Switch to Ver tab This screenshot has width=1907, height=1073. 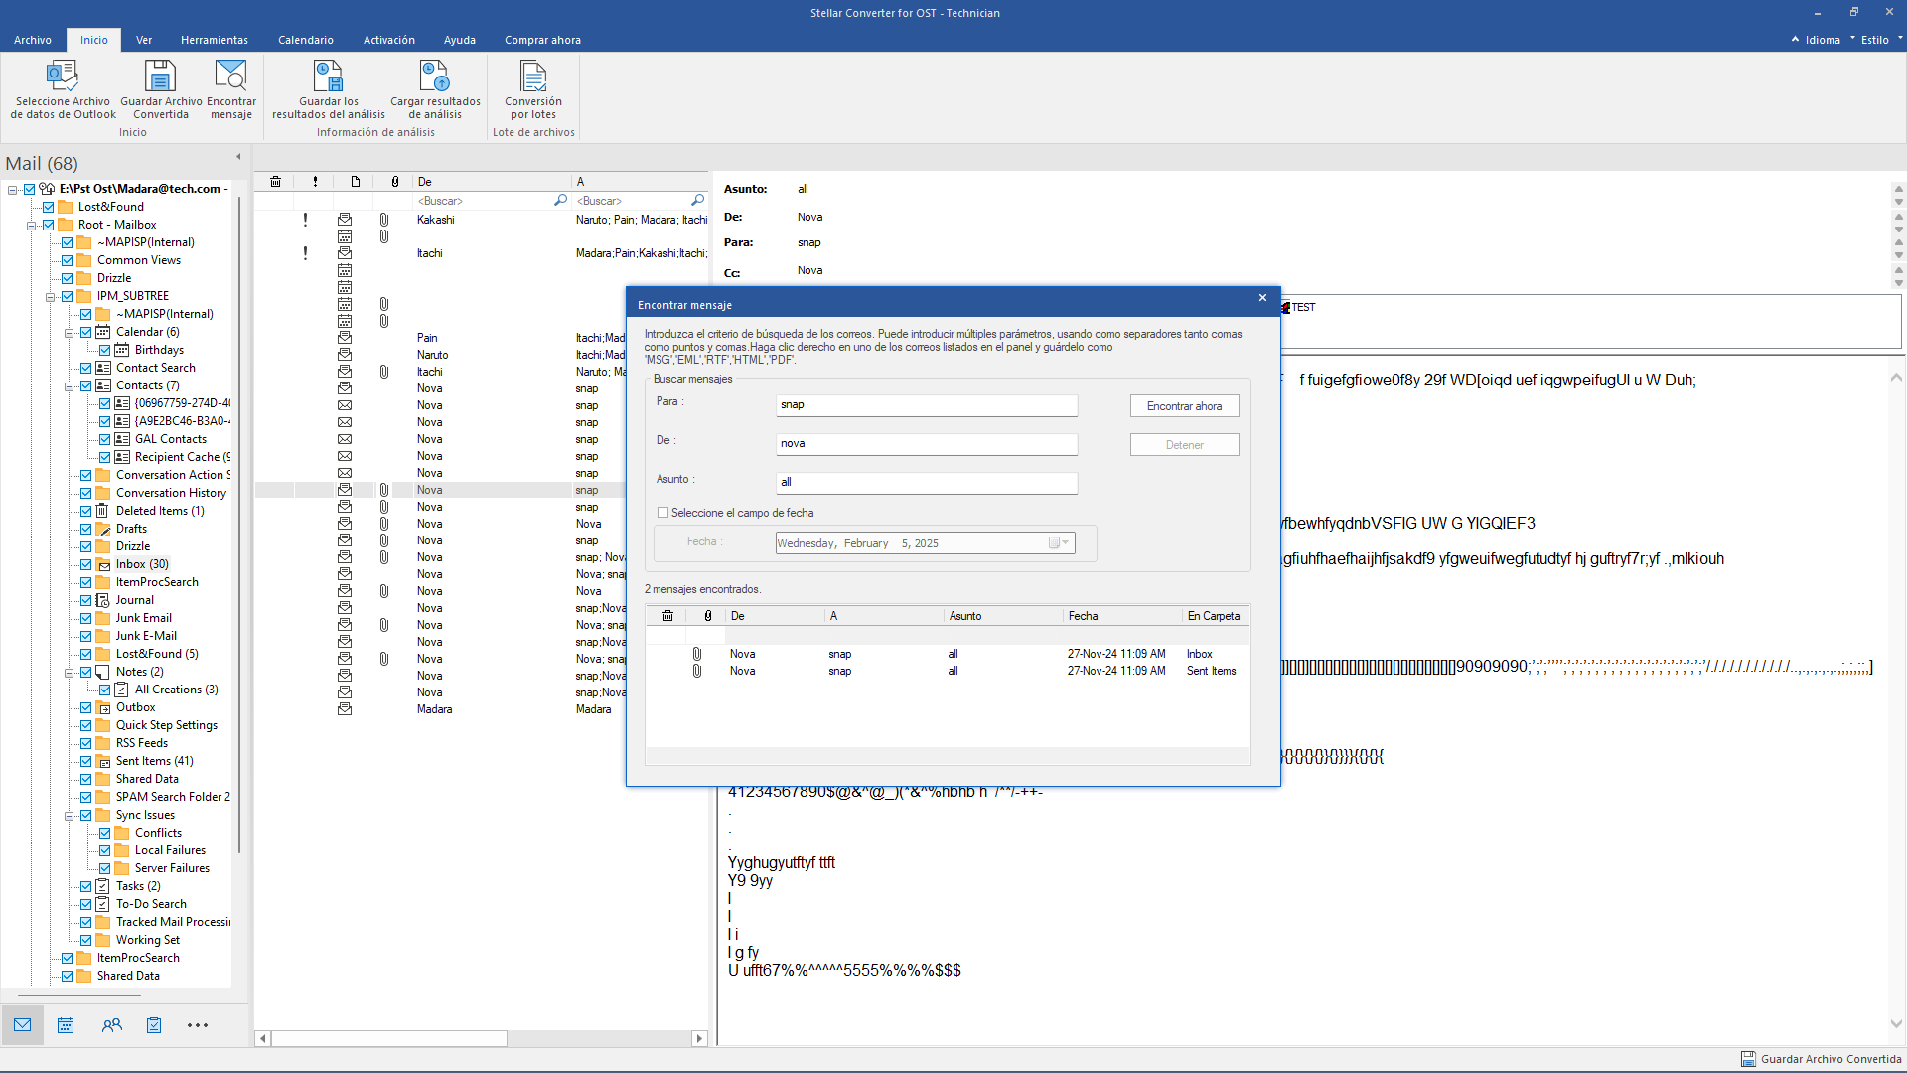(x=144, y=40)
